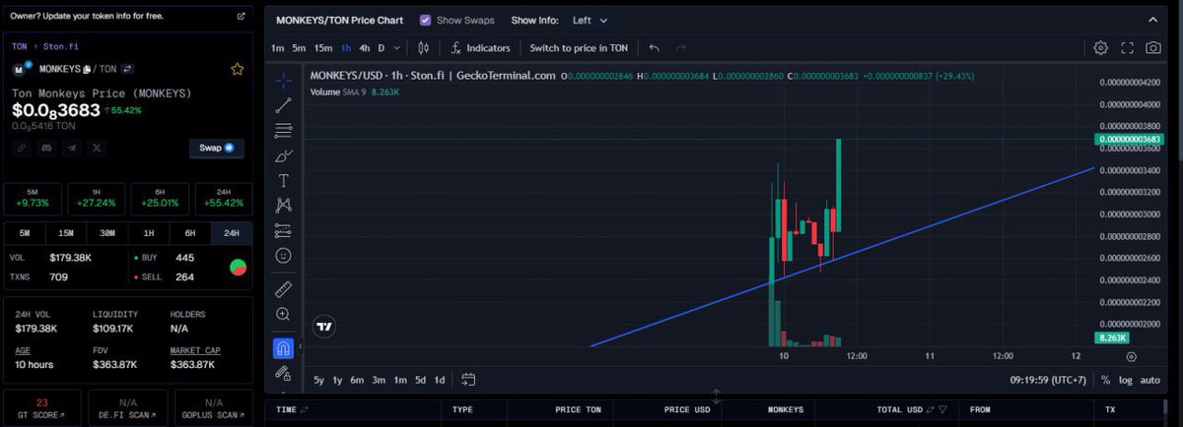Open the X (Twitter) social icon
Image resolution: width=1183 pixels, height=427 pixels.
96,148
